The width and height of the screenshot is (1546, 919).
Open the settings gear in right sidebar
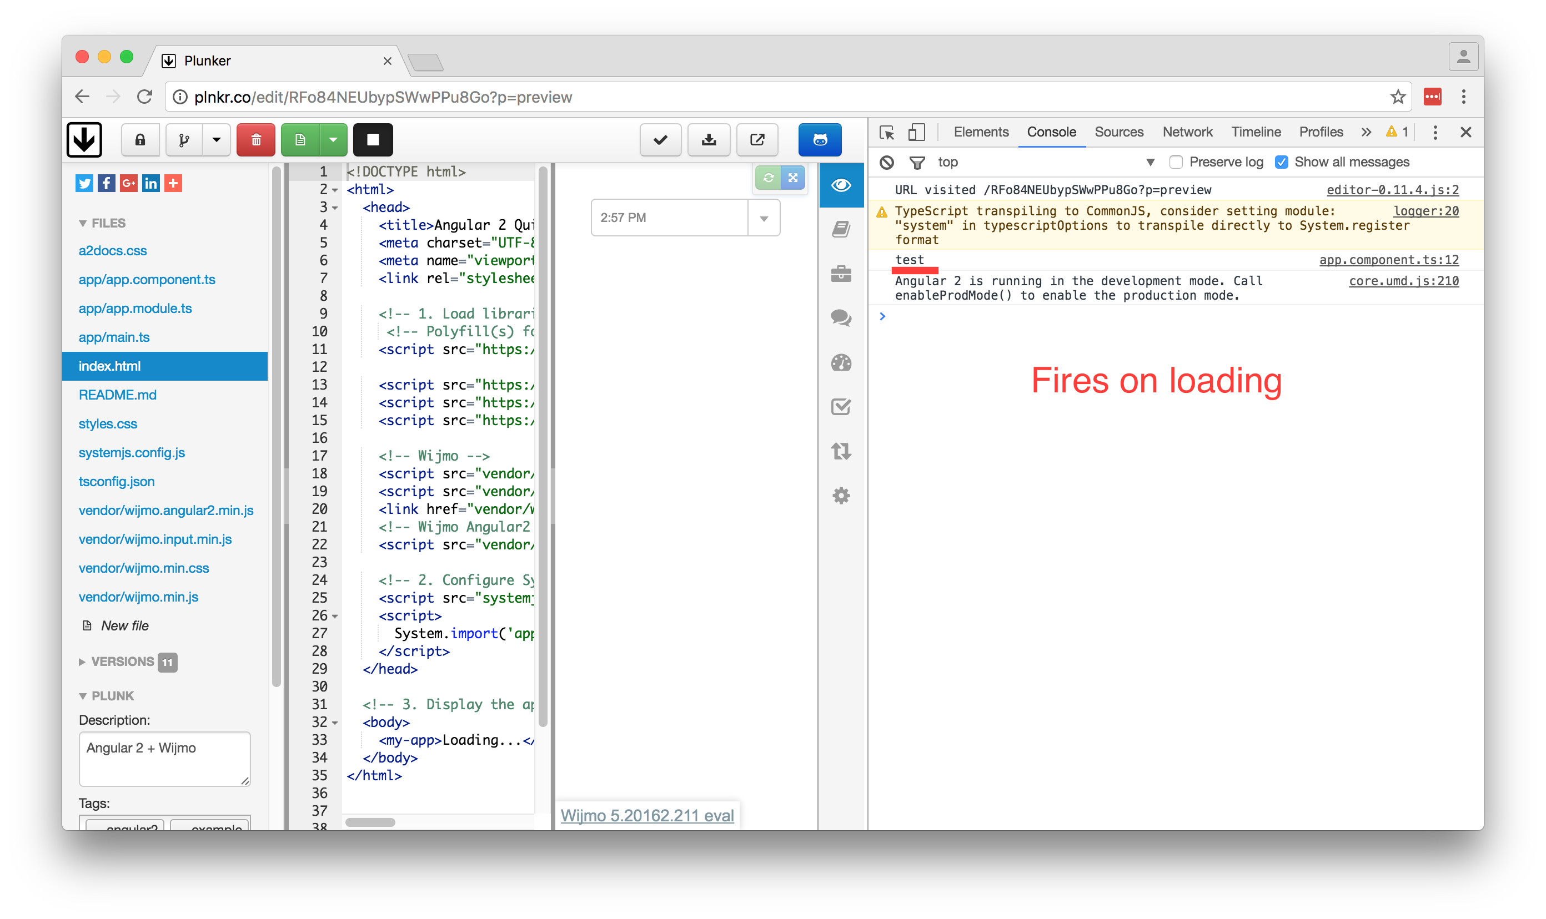coord(841,496)
